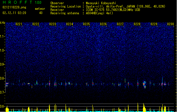Click the 0226 time marker
Image resolution: width=177 pixels, height=112 pixels.
[x=103, y=24]
